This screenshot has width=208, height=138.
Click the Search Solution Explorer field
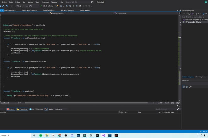pyautogui.click(x=195, y=17)
